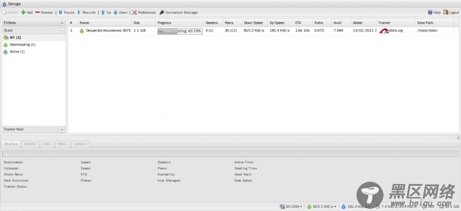461x211 pixels.
Task: Sort by the Size column header
Action: 144,22
